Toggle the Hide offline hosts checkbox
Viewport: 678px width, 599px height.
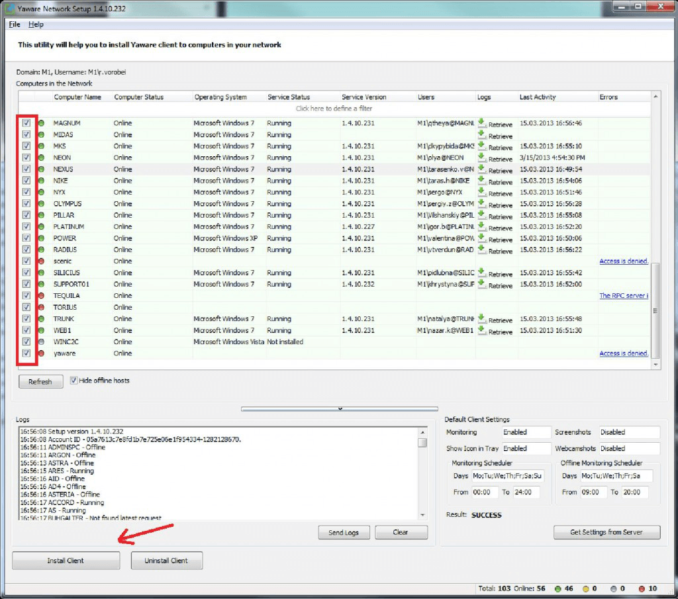point(74,381)
